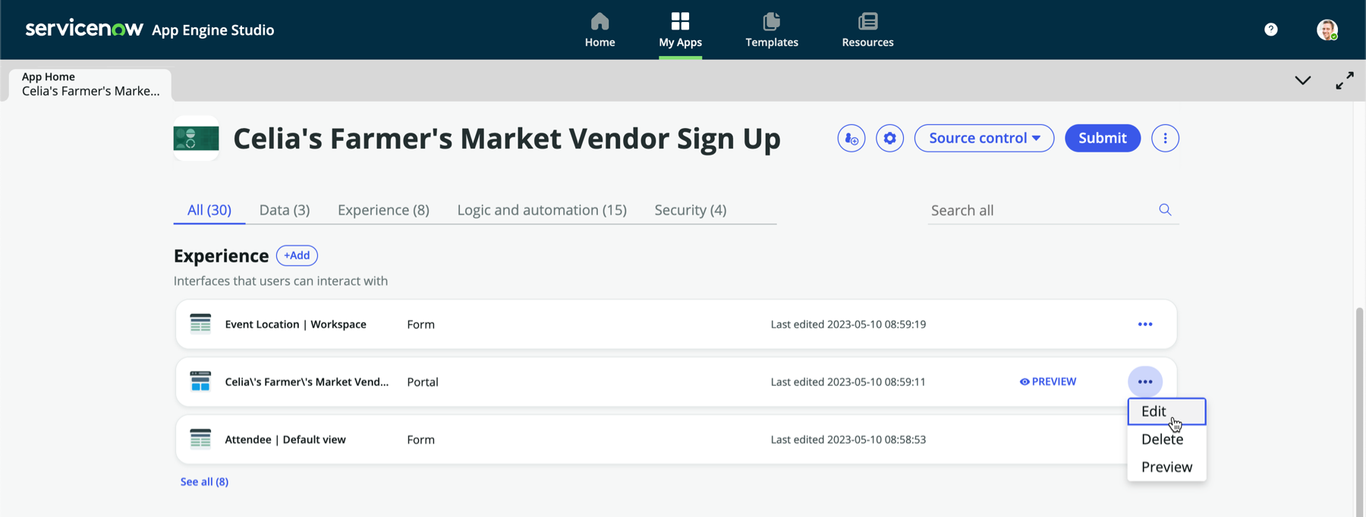The height and width of the screenshot is (517, 1366).
Task: Click Attendee form icon
Action: tap(200, 439)
